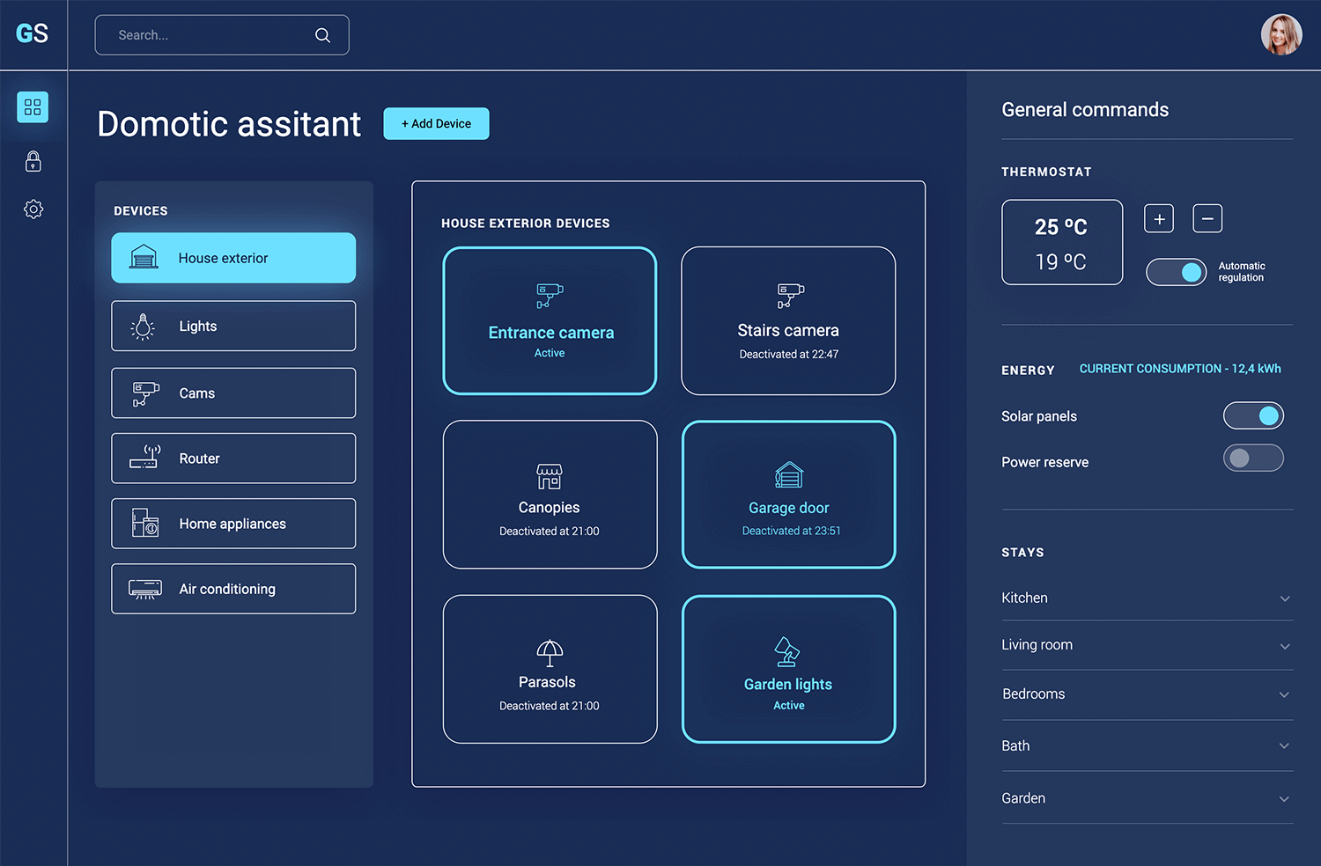Expand the Bedrooms chevron

(x=1285, y=694)
